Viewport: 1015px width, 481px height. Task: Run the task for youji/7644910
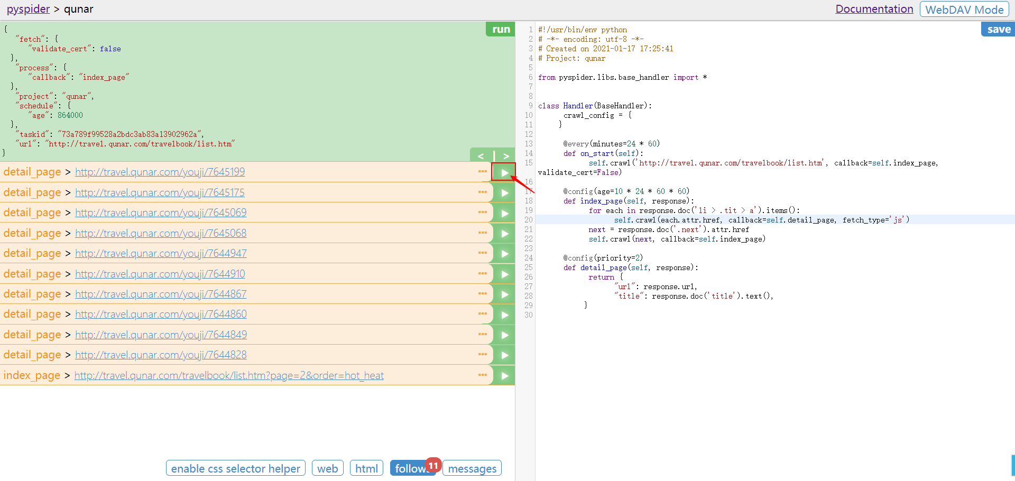pyautogui.click(x=504, y=274)
